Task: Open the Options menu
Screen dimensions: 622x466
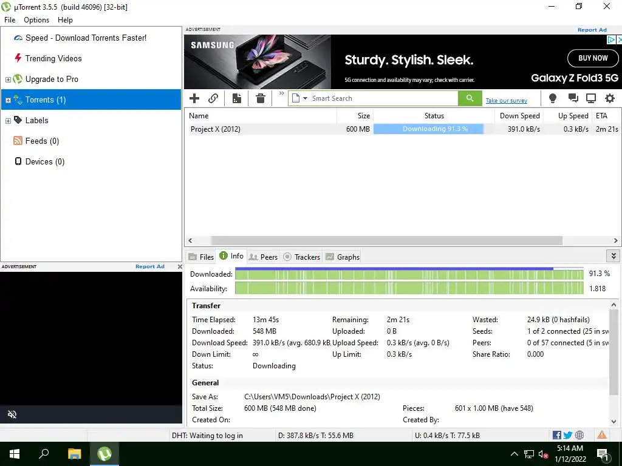Action: 36,20
